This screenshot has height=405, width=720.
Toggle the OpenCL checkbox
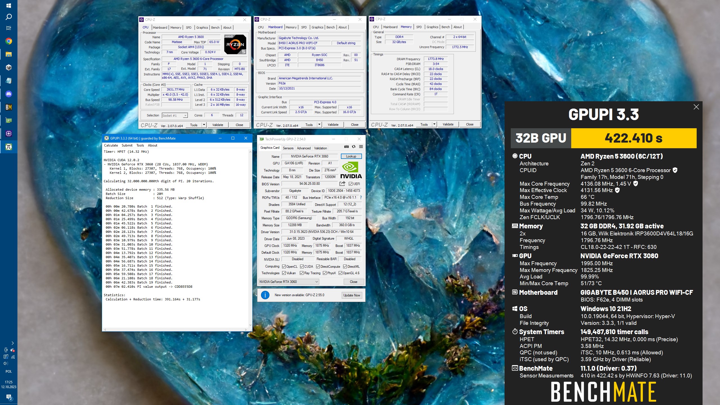pos(284,267)
